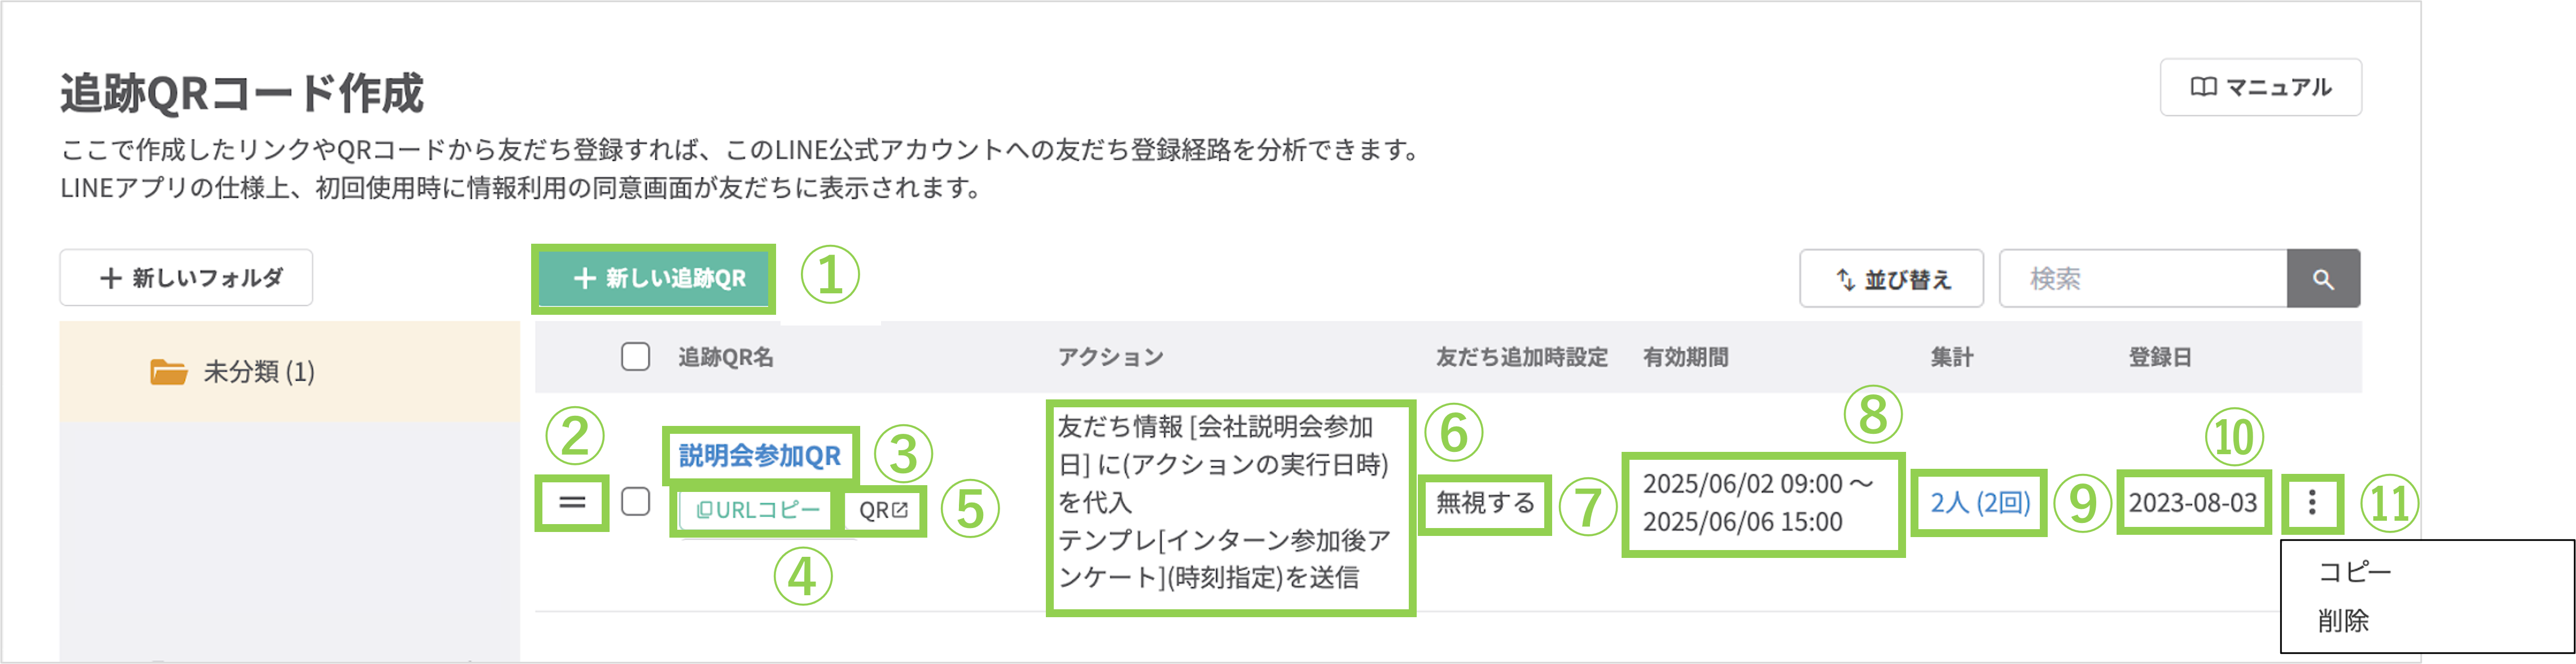Open the 説明会参加QR link

pos(759,456)
